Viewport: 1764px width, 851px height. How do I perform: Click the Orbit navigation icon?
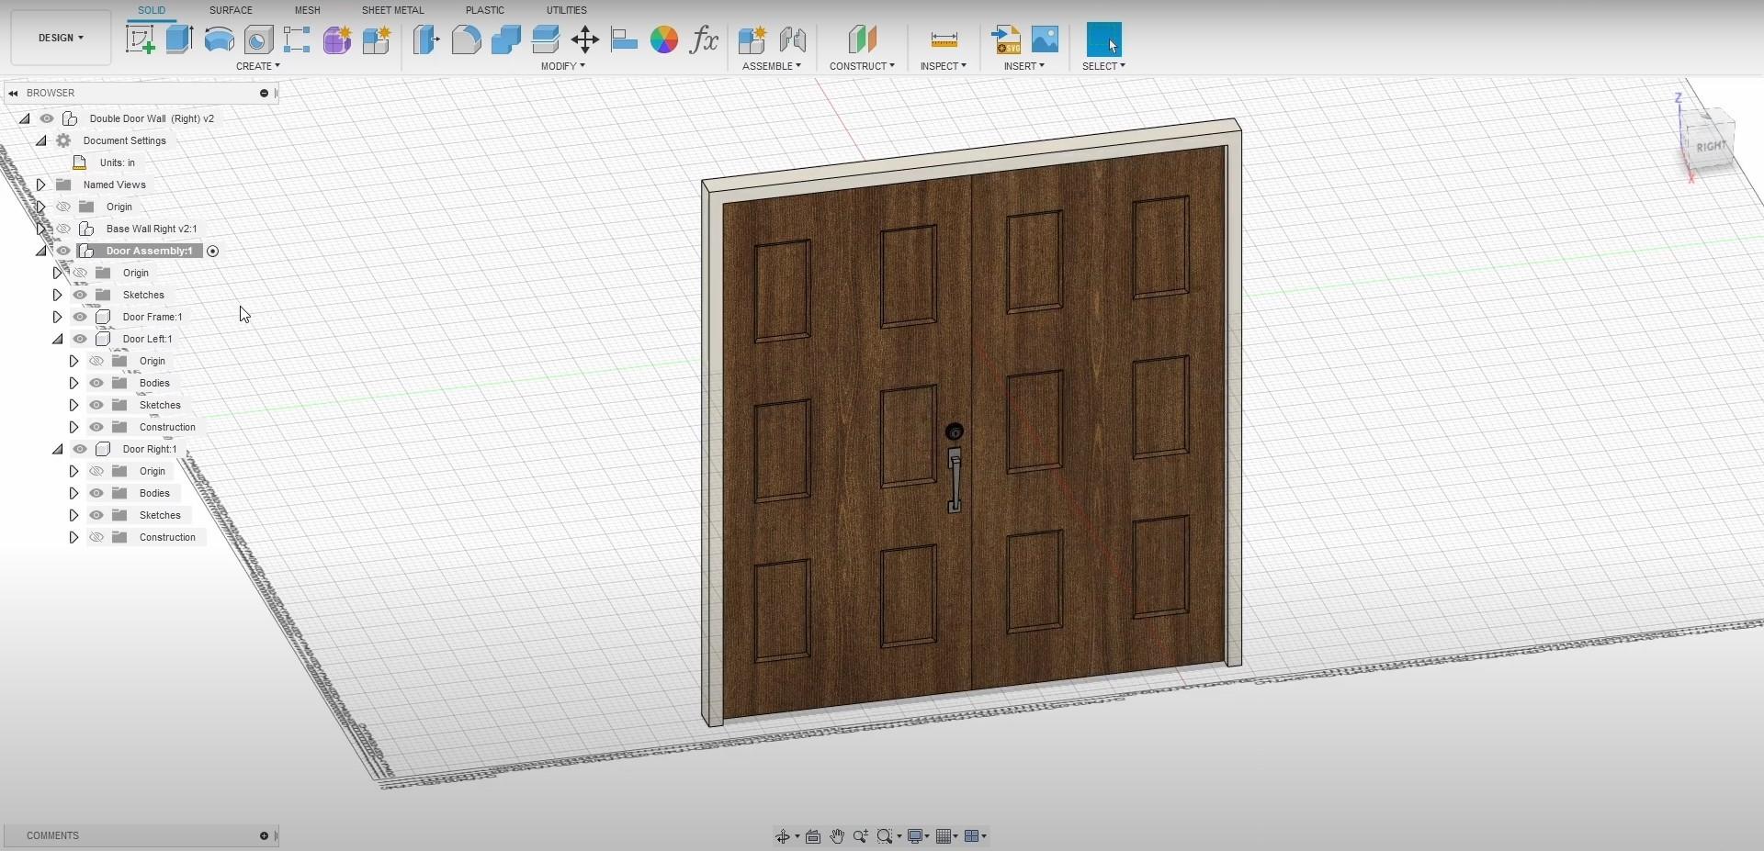(783, 836)
